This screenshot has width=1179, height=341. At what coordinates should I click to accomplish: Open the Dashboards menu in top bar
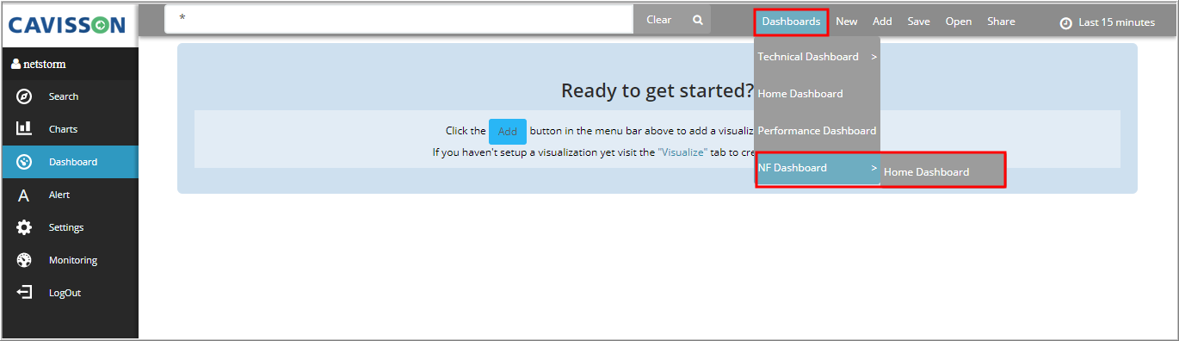[x=791, y=22]
